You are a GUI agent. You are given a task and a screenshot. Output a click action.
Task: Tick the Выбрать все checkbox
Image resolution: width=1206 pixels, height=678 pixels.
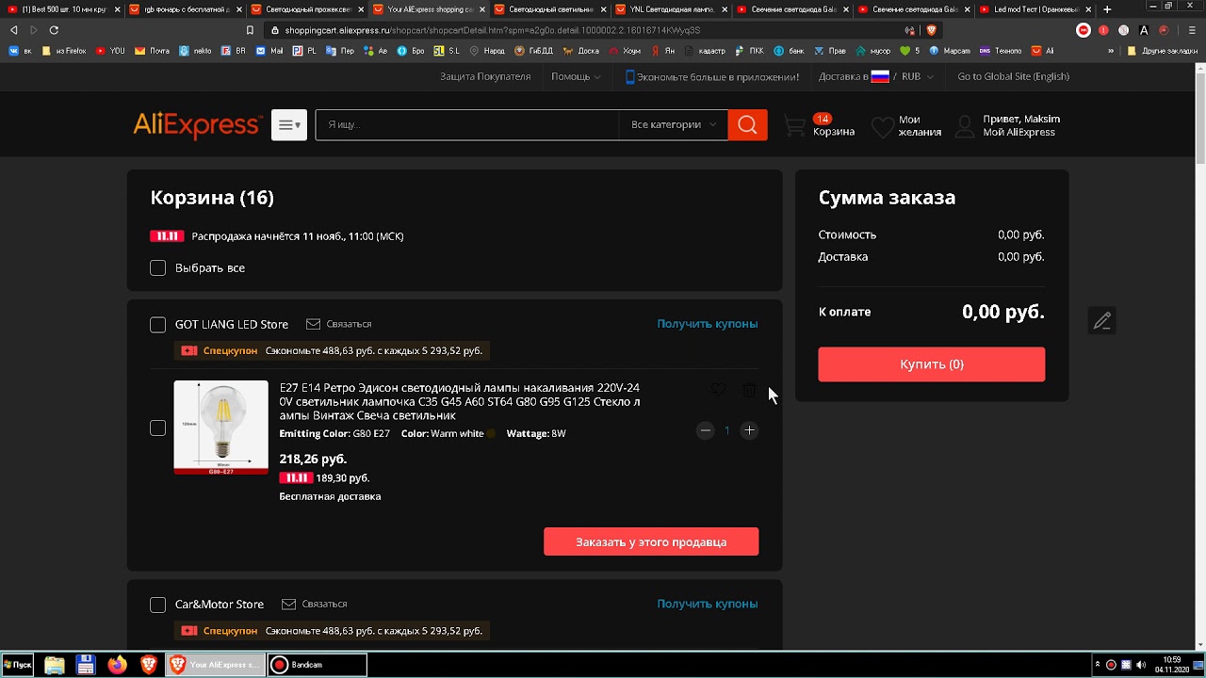157,268
